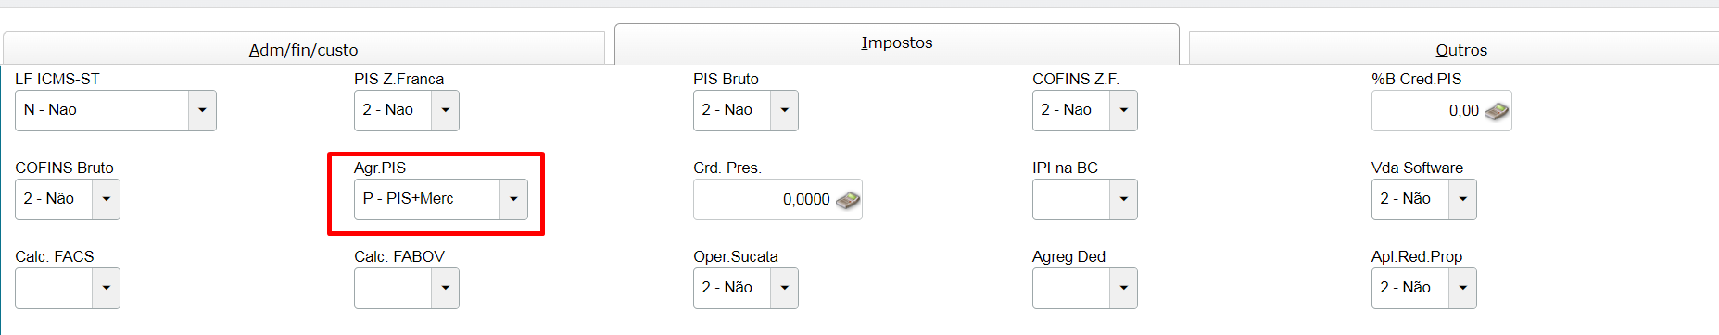The height and width of the screenshot is (335, 1719).
Task: Switch to the Adm/fin/custo tab
Action: [x=303, y=49]
